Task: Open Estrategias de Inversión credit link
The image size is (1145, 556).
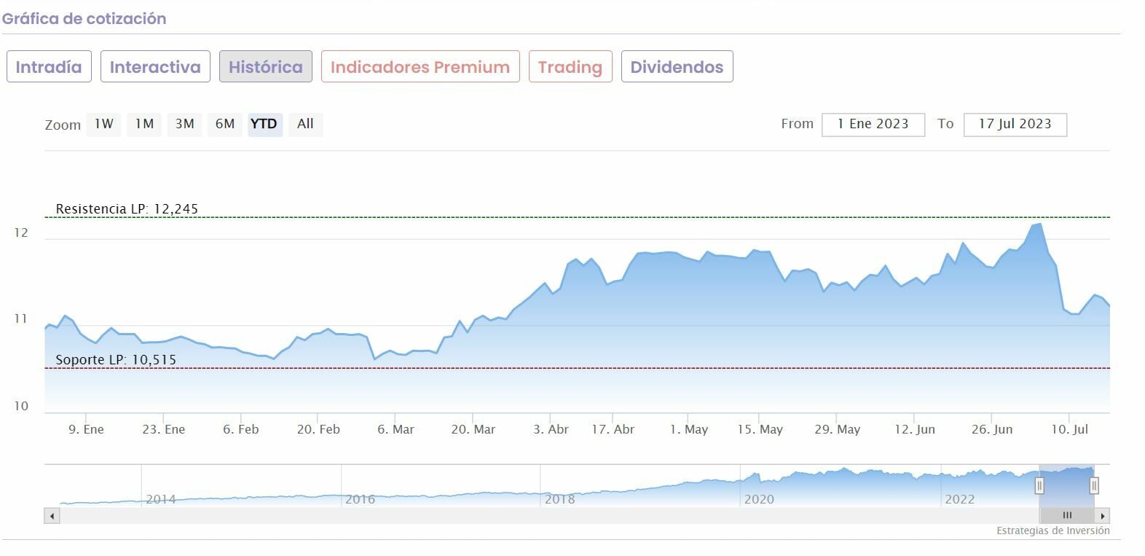Action: [x=1052, y=530]
